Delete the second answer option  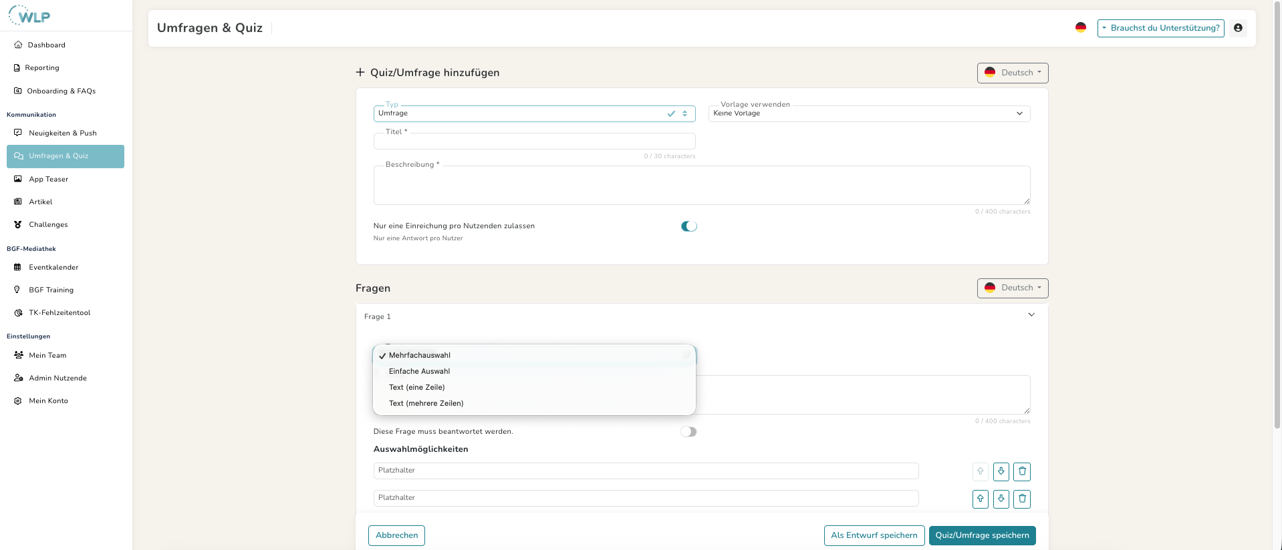click(1021, 499)
